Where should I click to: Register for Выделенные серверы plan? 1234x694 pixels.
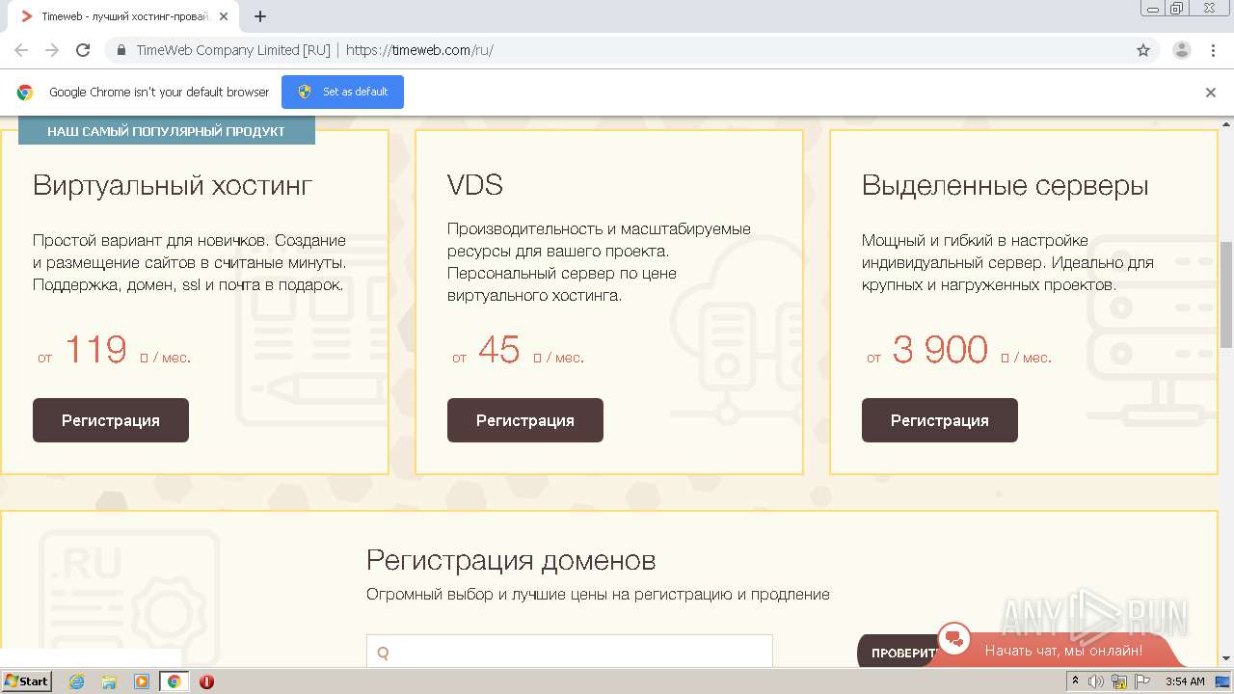click(x=940, y=420)
